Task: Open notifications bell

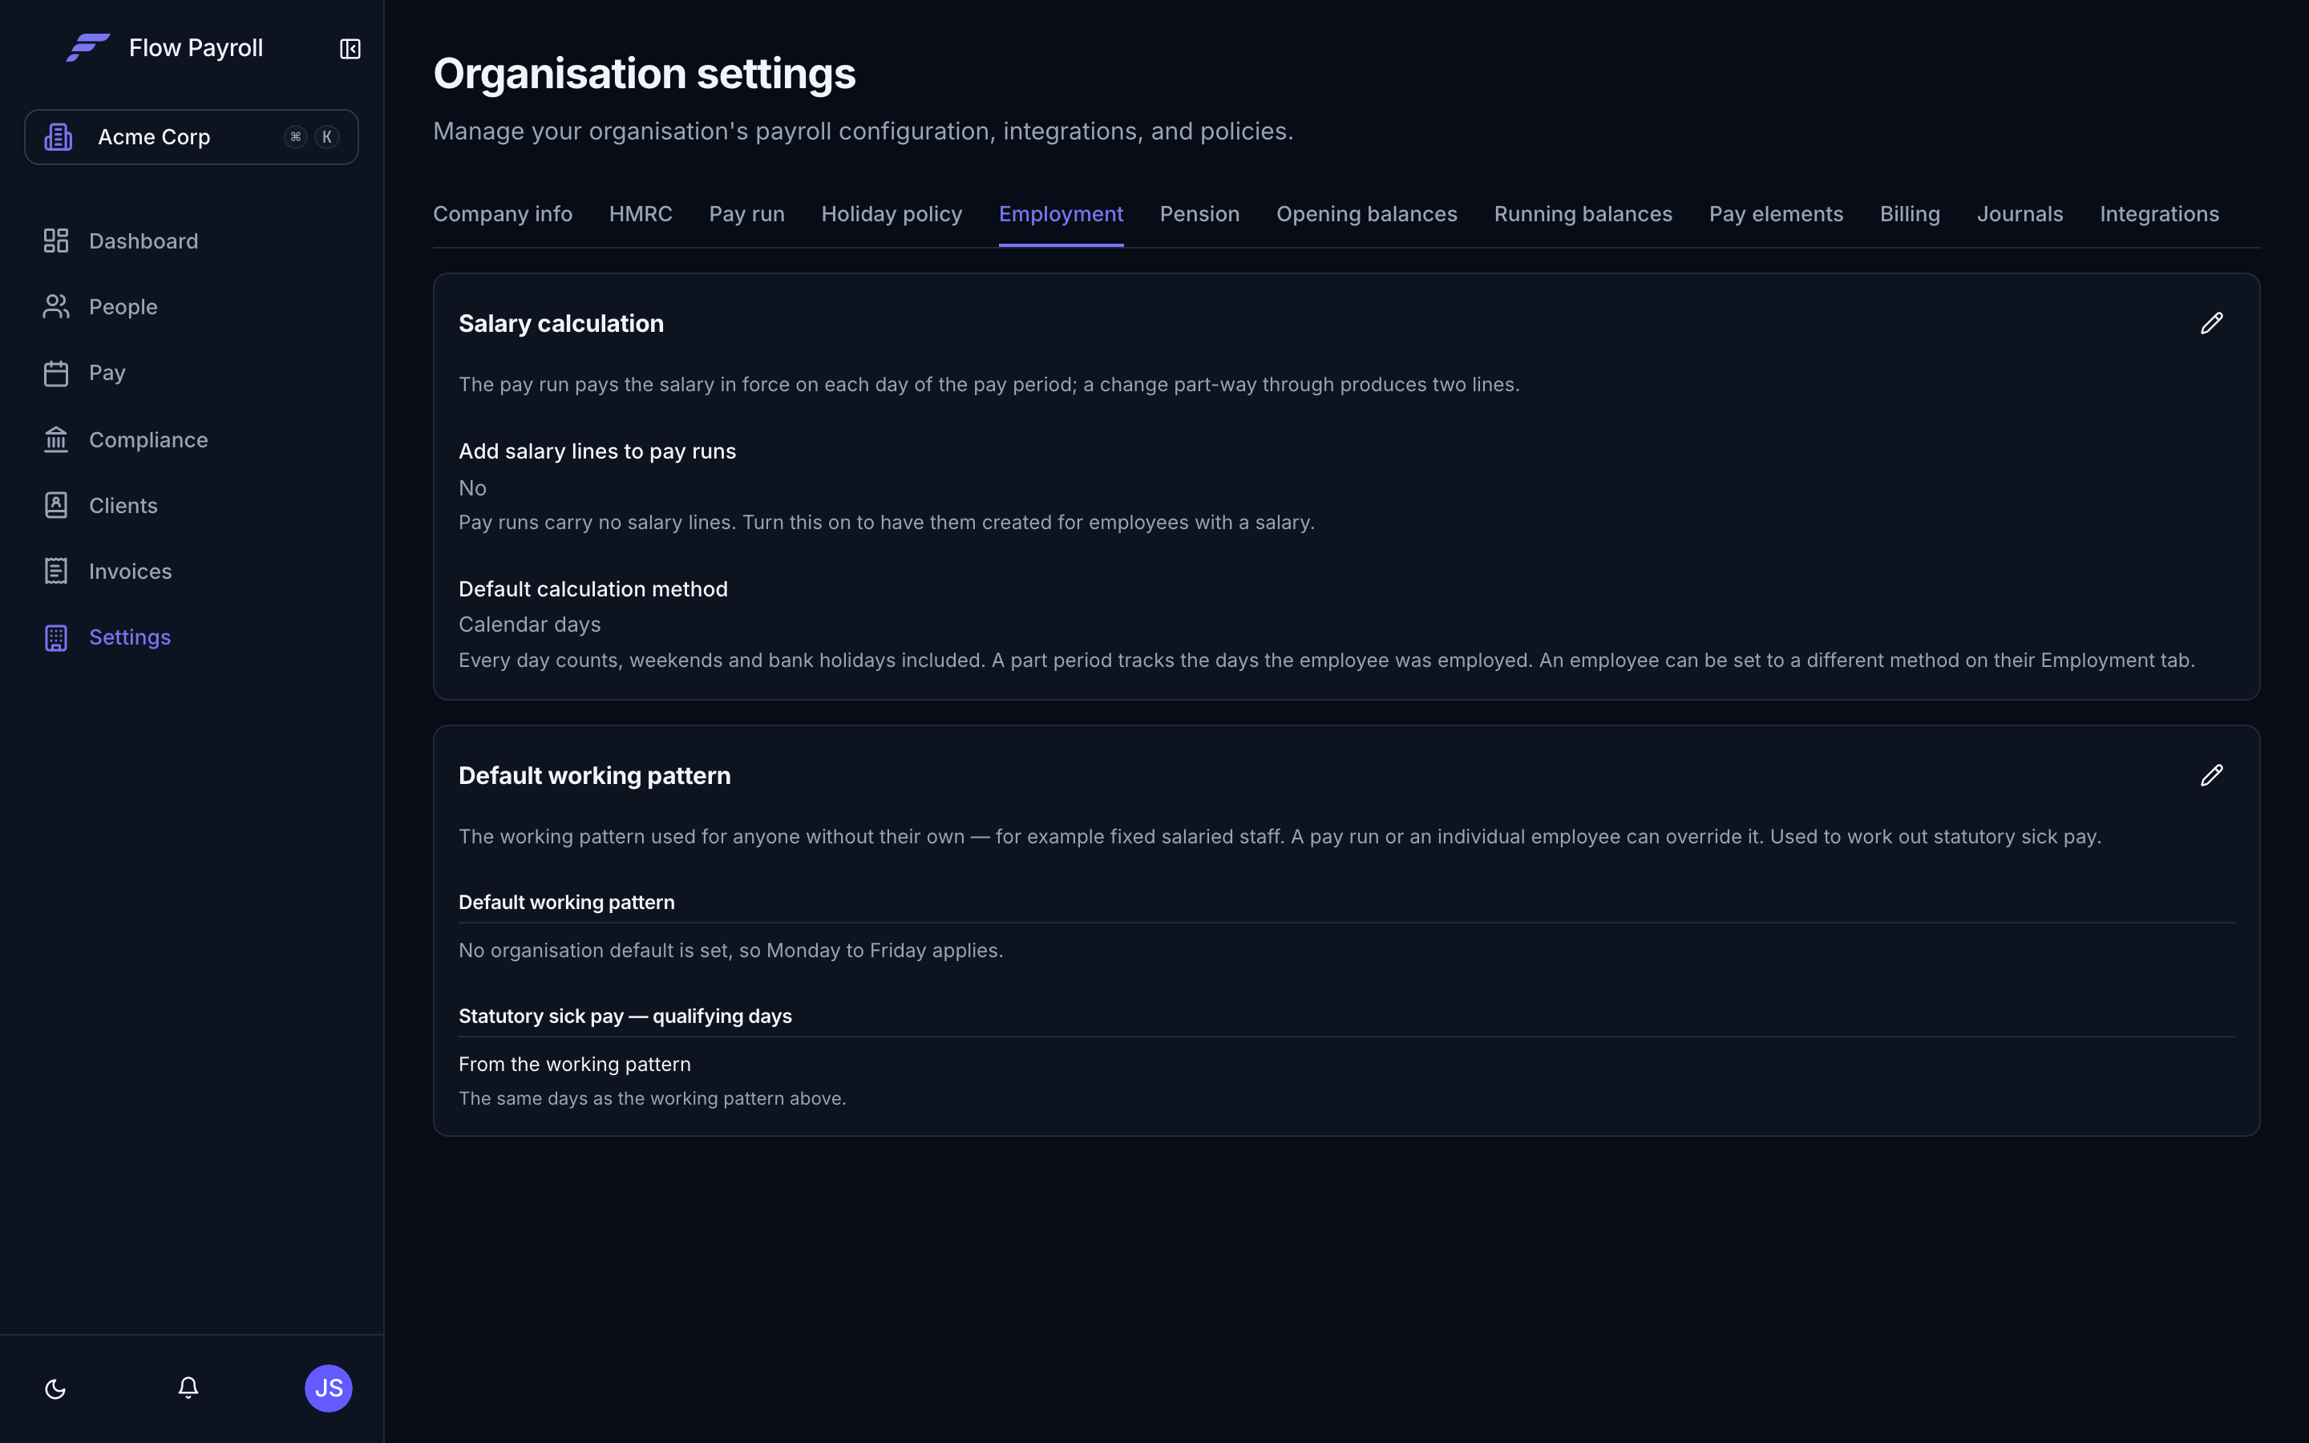Action: pyautogui.click(x=188, y=1388)
